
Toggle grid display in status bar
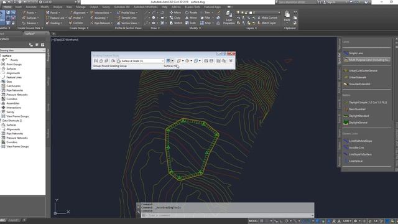tap(262, 221)
